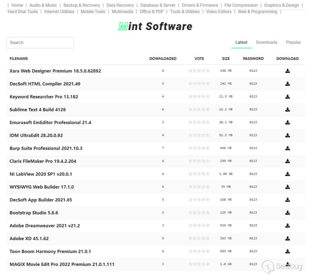Open the Audio & Music category

[x=43, y=5]
